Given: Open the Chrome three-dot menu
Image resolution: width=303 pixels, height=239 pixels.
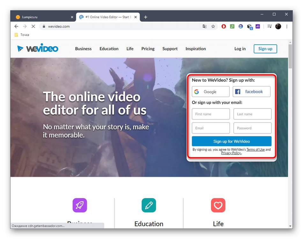Looking at the screenshot, I should 287,26.
